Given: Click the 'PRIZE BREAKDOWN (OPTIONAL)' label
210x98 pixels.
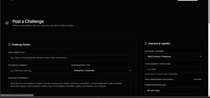Looking at the screenshot, I should pyautogui.click(x=159, y=79).
